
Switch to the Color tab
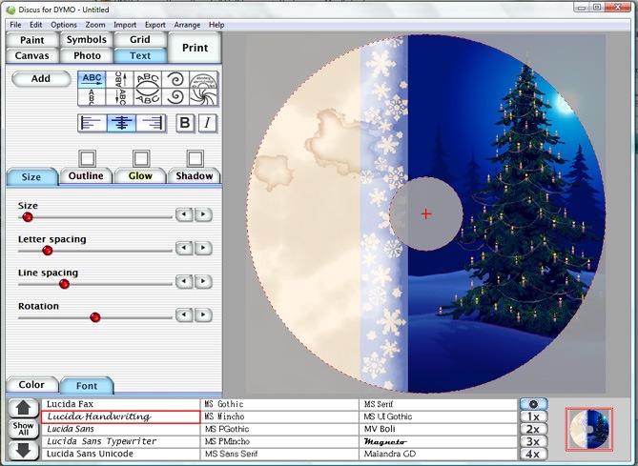click(x=31, y=385)
